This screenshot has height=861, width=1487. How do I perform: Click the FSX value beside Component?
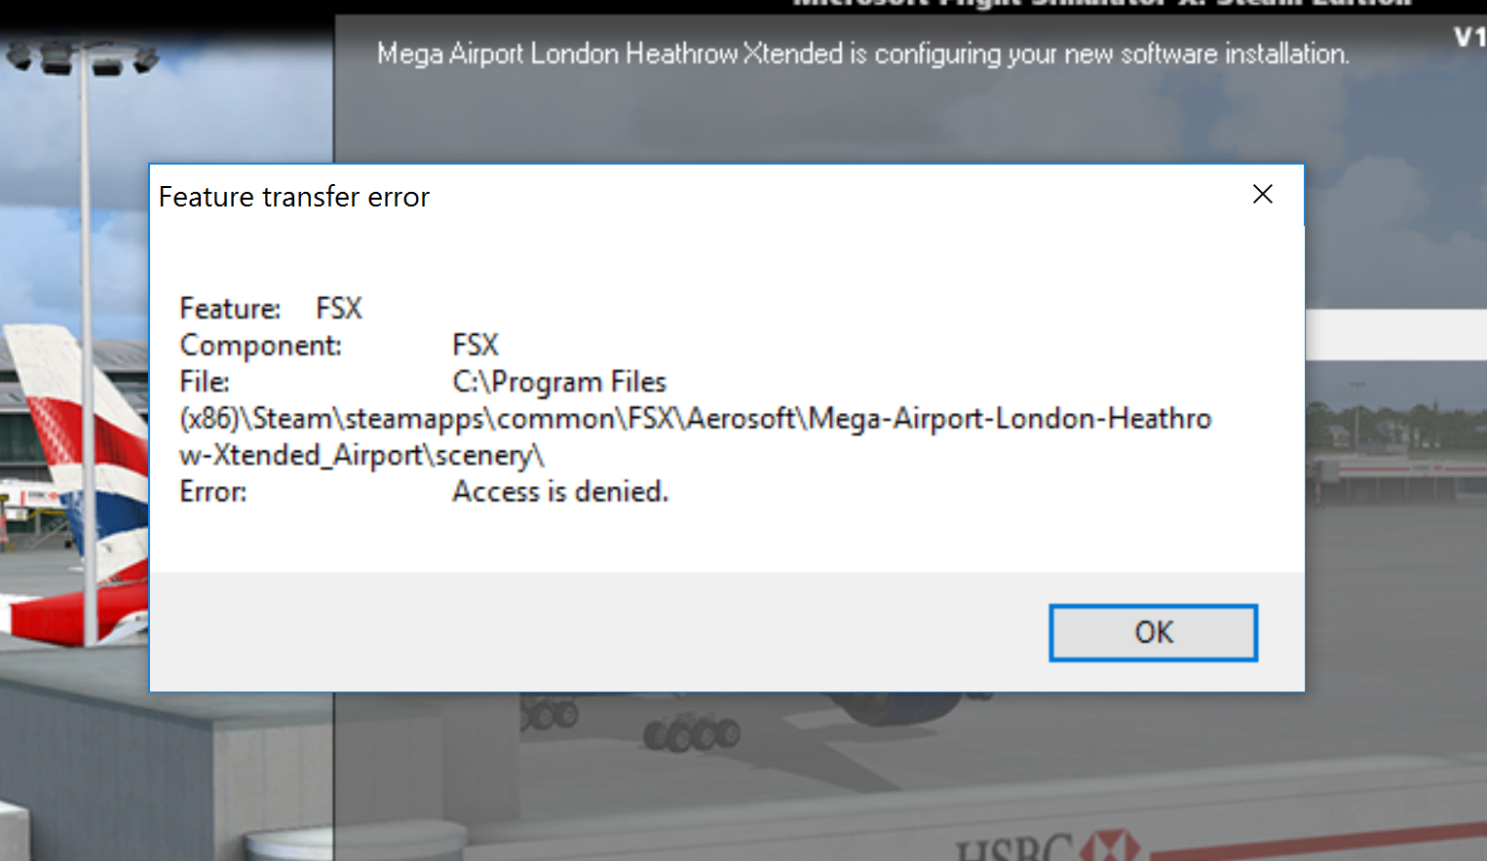(476, 345)
